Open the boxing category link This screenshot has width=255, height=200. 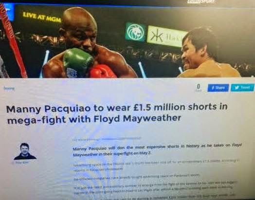[9, 88]
